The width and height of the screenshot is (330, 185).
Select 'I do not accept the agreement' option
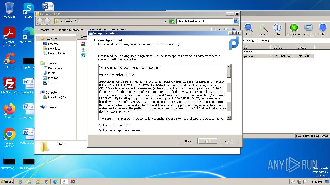100,130
